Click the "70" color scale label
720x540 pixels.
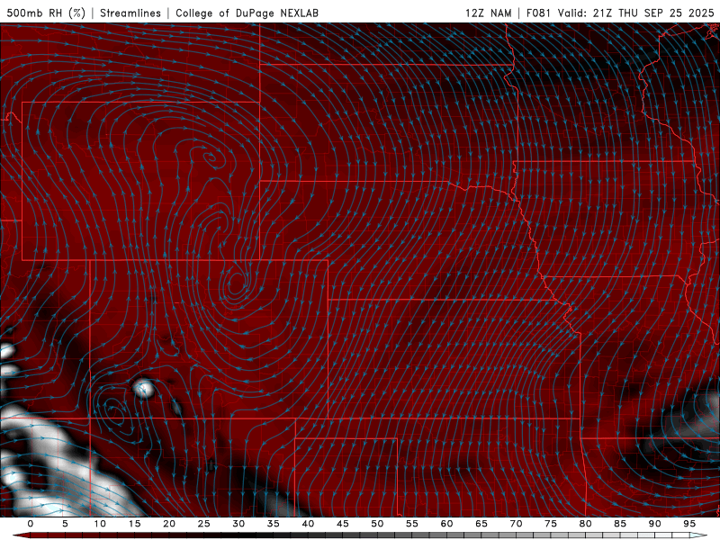(x=516, y=524)
